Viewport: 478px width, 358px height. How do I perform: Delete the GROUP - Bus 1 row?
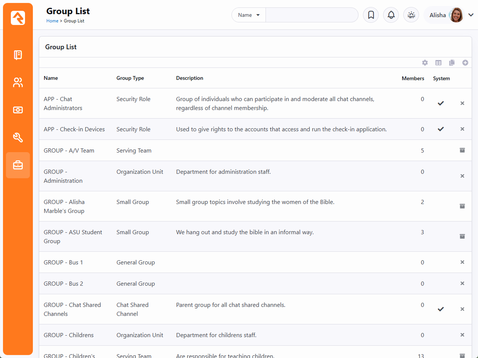point(462,262)
